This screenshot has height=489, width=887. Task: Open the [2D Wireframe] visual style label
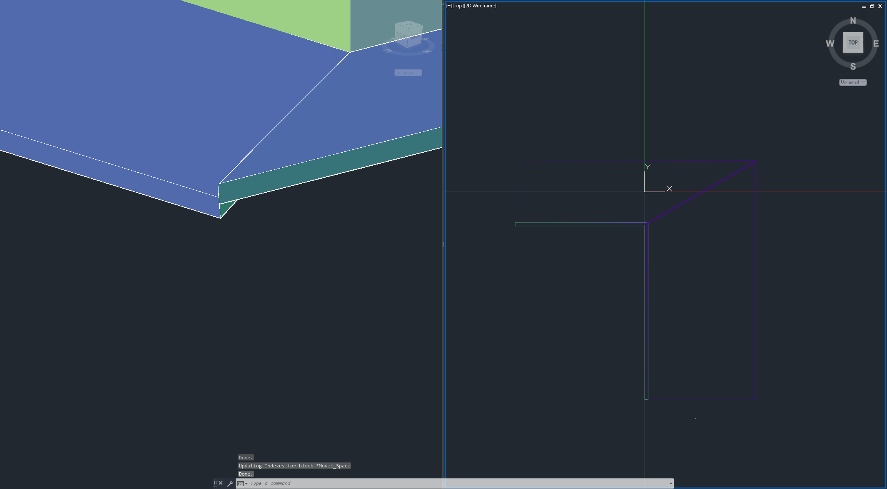point(480,6)
